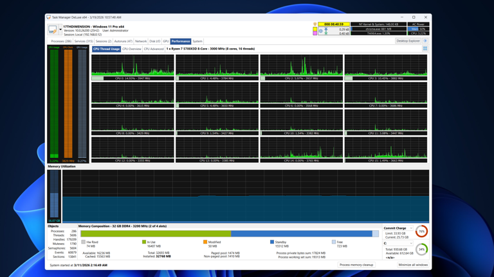Open the Desktop Explorer button
Image resolution: width=494 pixels, height=277 pixels.
[x=408, y=41]
